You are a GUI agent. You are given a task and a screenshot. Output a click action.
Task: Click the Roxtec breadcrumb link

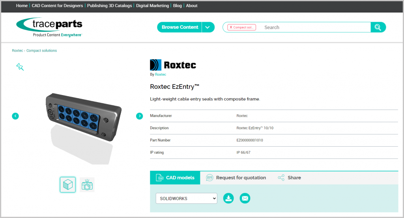tap(17, 50)
